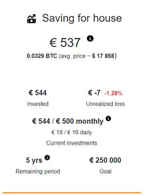Click the info icon next to € 537

pyautogui.click(x=90, y=38)
